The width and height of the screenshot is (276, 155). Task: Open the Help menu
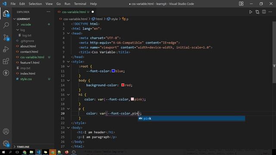[x=93, y=4]
